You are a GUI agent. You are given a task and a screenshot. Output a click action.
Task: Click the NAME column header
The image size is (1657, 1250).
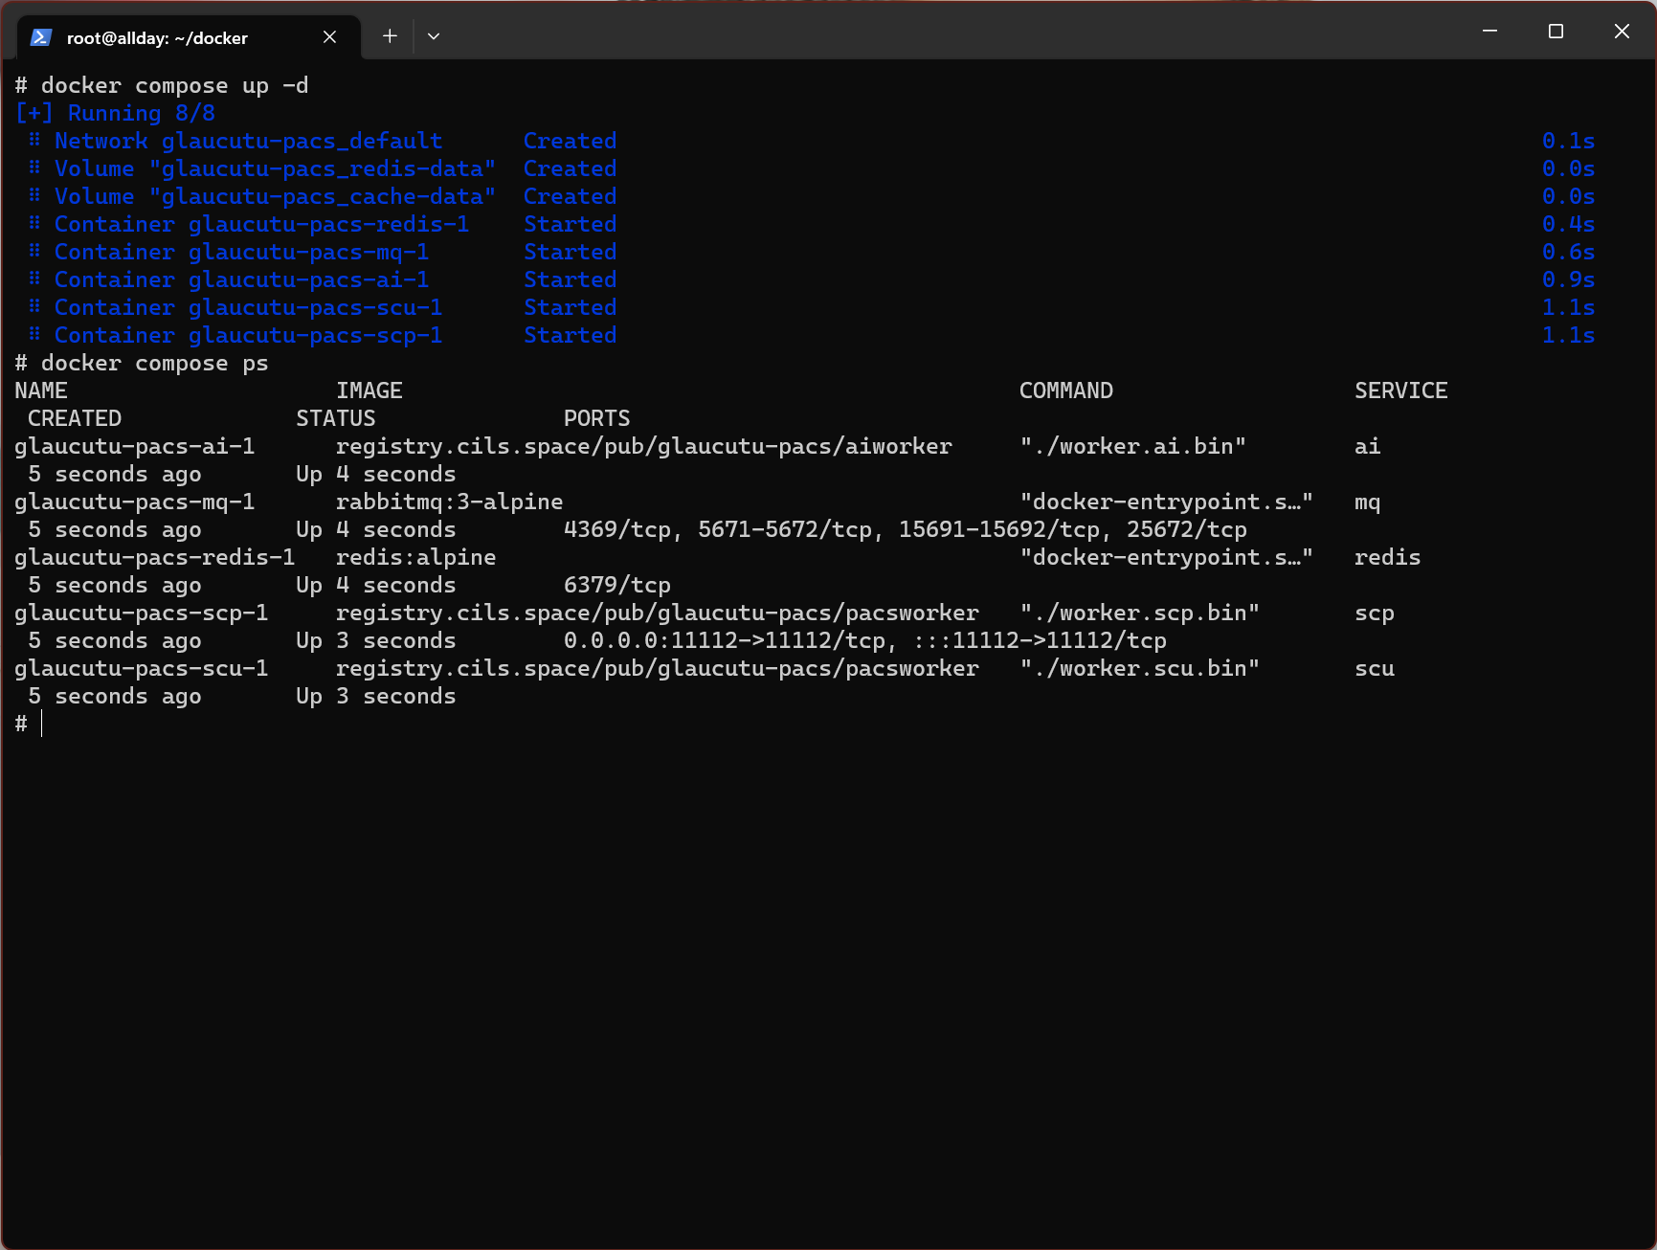(x=41, y=391)
